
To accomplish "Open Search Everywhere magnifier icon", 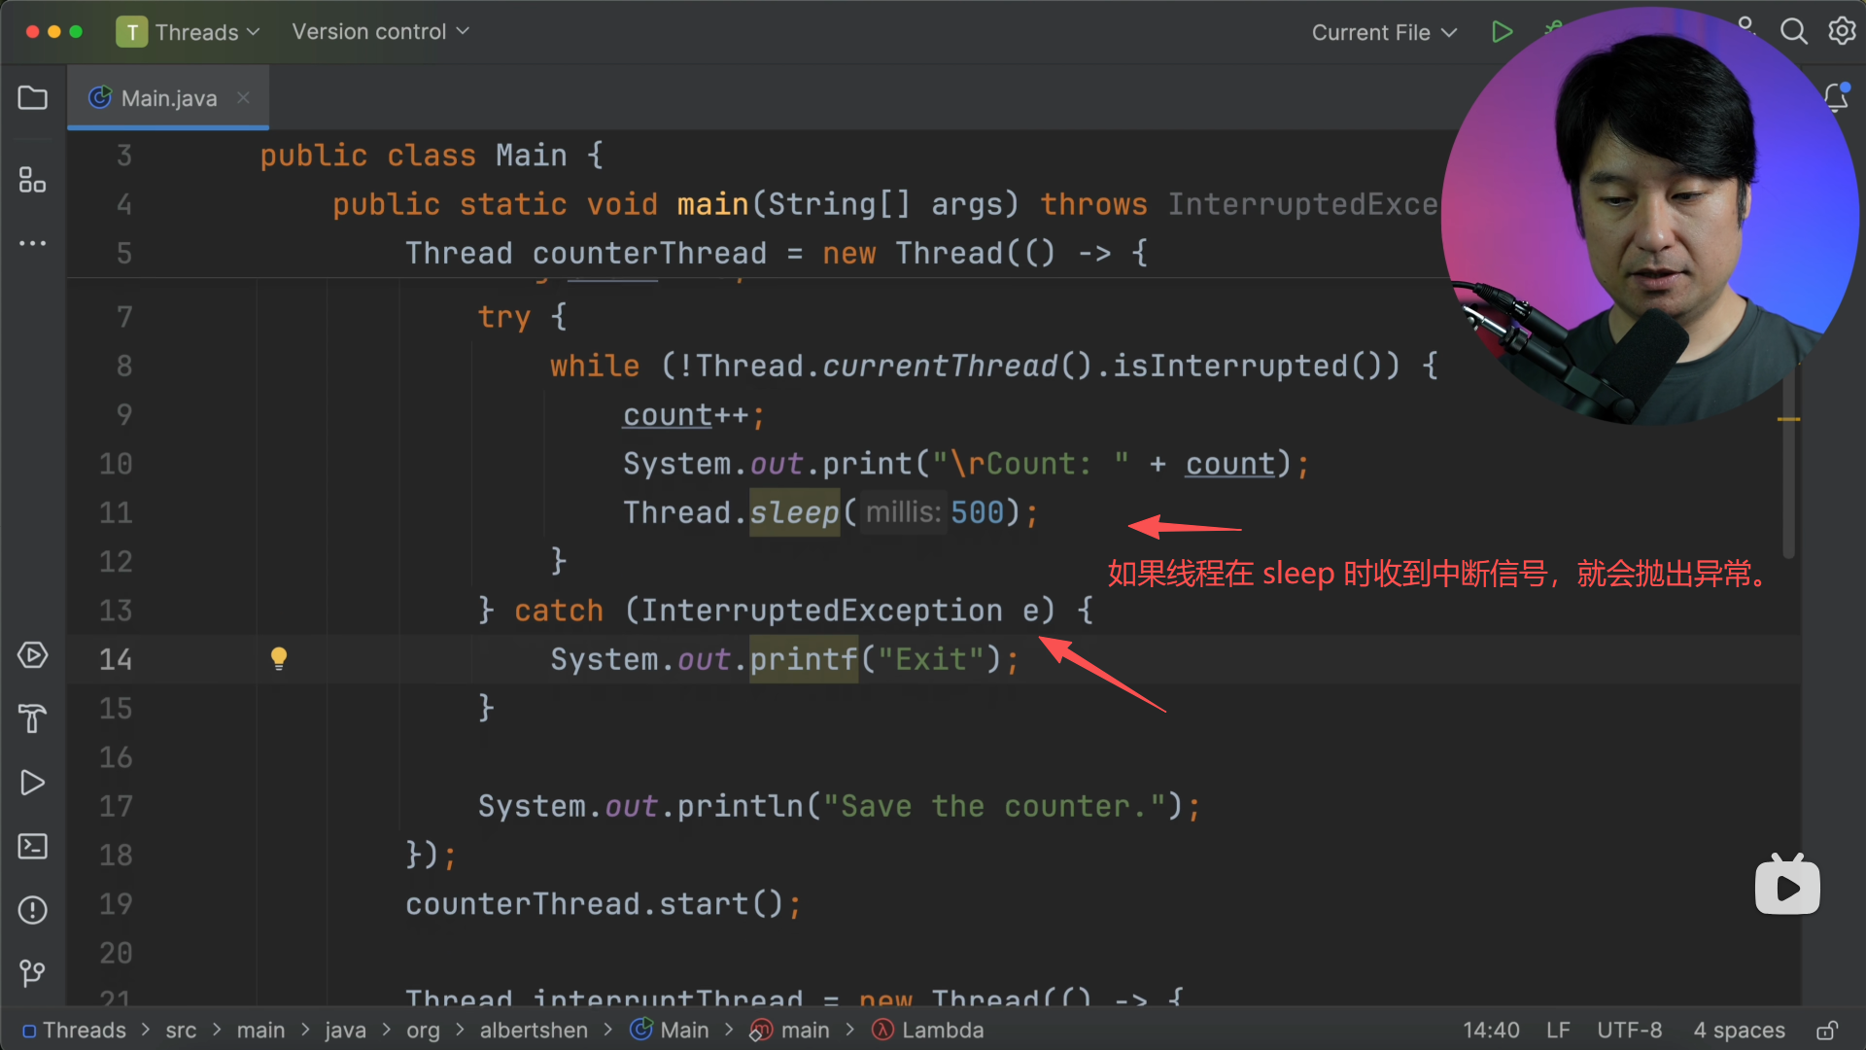I will coord(1793,32).
